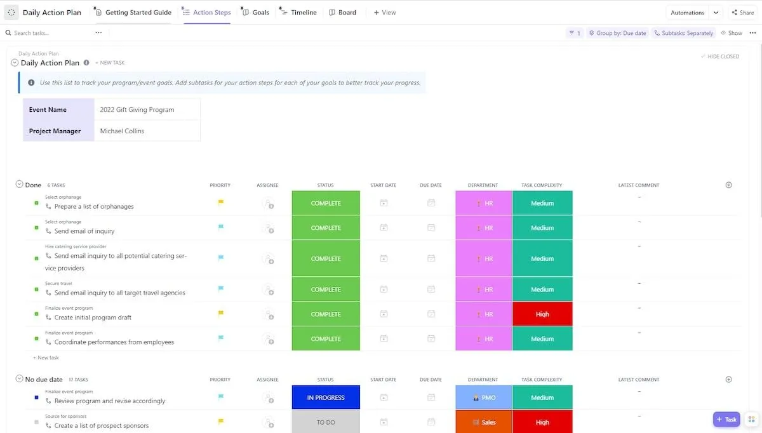Toggle the Hide Closed option
Image resolution: width=762 pixels, height=433 pixels.
tap(720, 57)
